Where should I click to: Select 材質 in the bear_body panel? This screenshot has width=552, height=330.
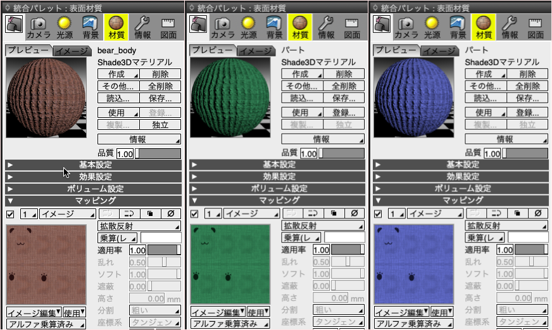pos(116,27)
